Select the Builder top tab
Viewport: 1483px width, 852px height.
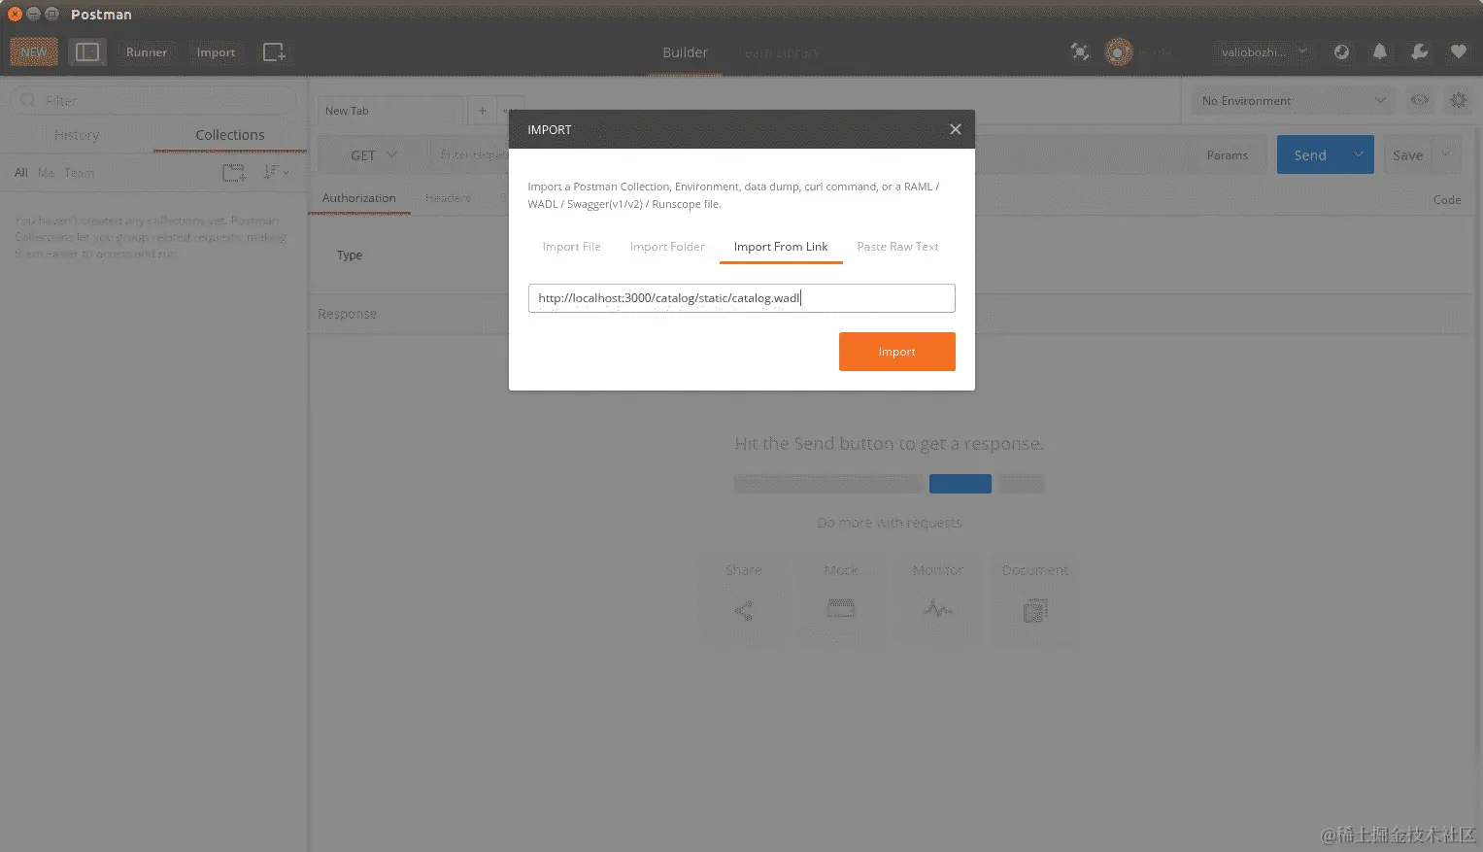(685, 52)
